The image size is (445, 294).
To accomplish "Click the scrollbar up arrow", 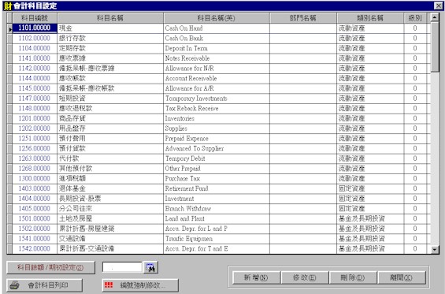I will (435, 17).
